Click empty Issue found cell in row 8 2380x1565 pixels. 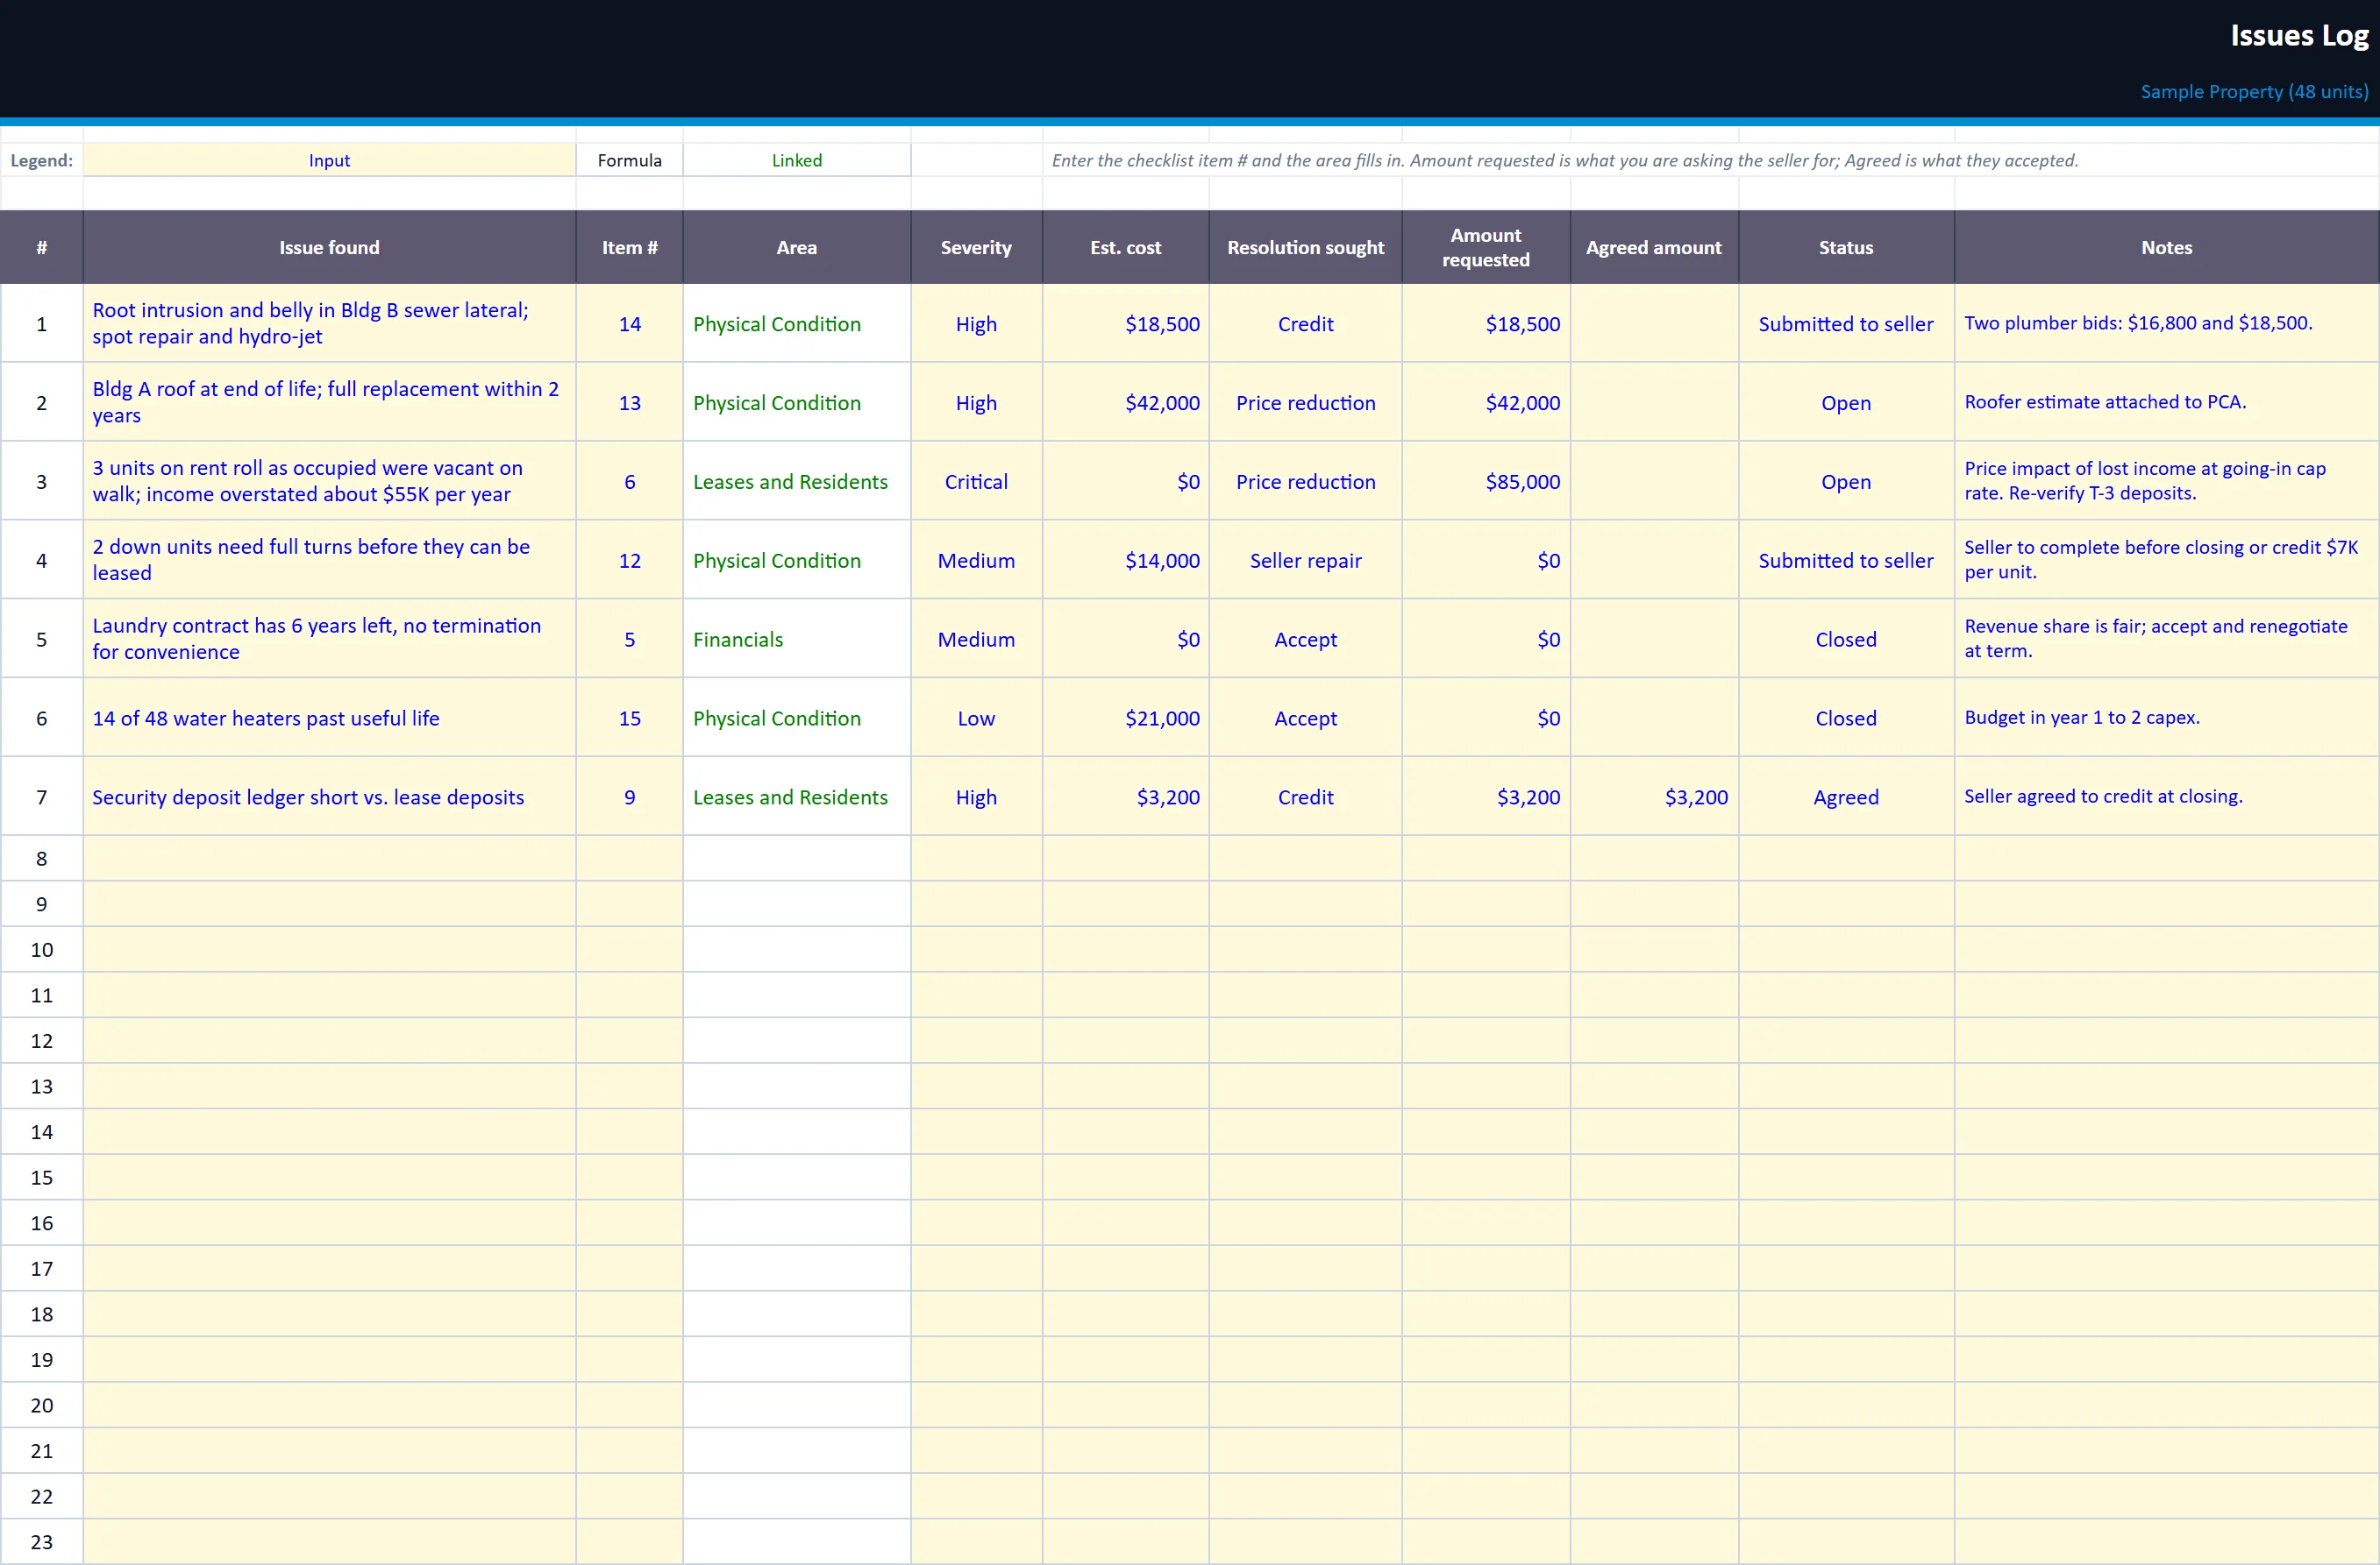tap(329, 859)
